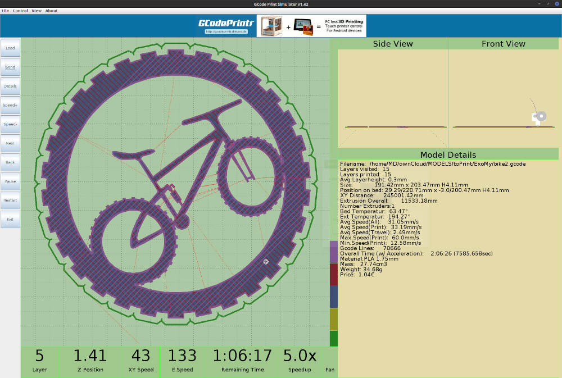The image size is (562, 378).
Task: Click the Android tablet icon in banner
Action: (x=302, y=25)
